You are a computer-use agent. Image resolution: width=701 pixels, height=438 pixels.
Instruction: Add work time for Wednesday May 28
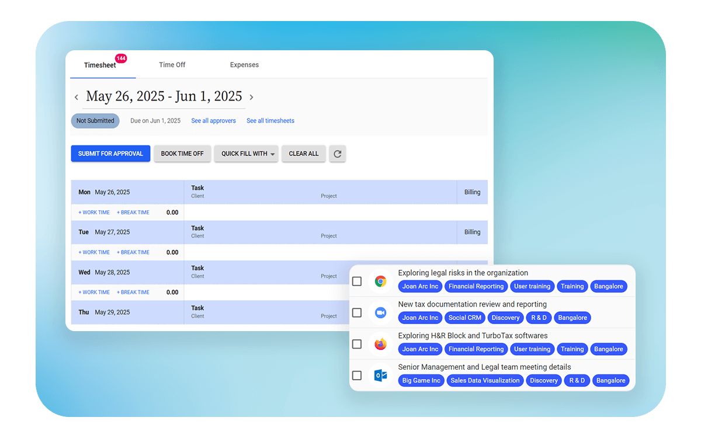pyautogui.click(x=94, y=292)
